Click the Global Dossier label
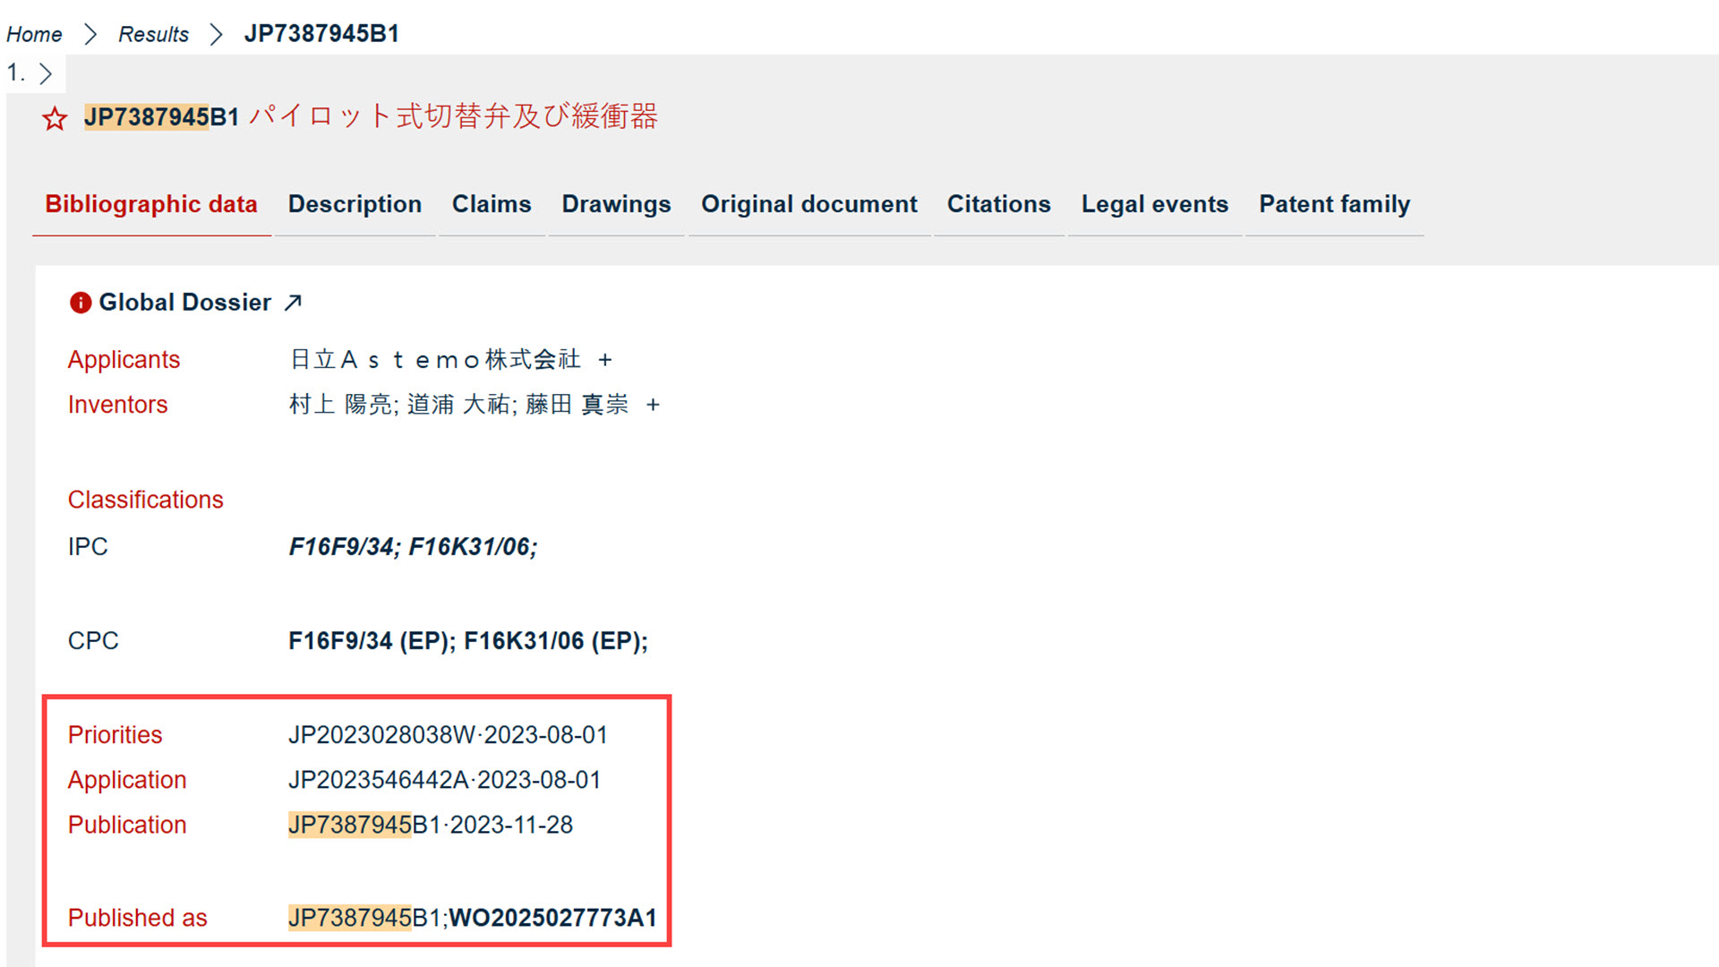 pyautogui.click(x=184, y=303)
